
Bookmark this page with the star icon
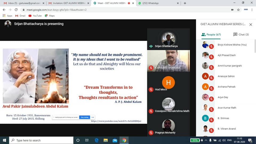[x=238, y=10]
